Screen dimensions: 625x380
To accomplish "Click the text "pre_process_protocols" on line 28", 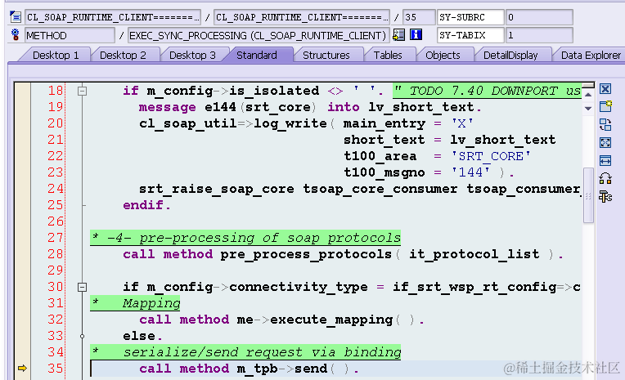I will 306,254.
